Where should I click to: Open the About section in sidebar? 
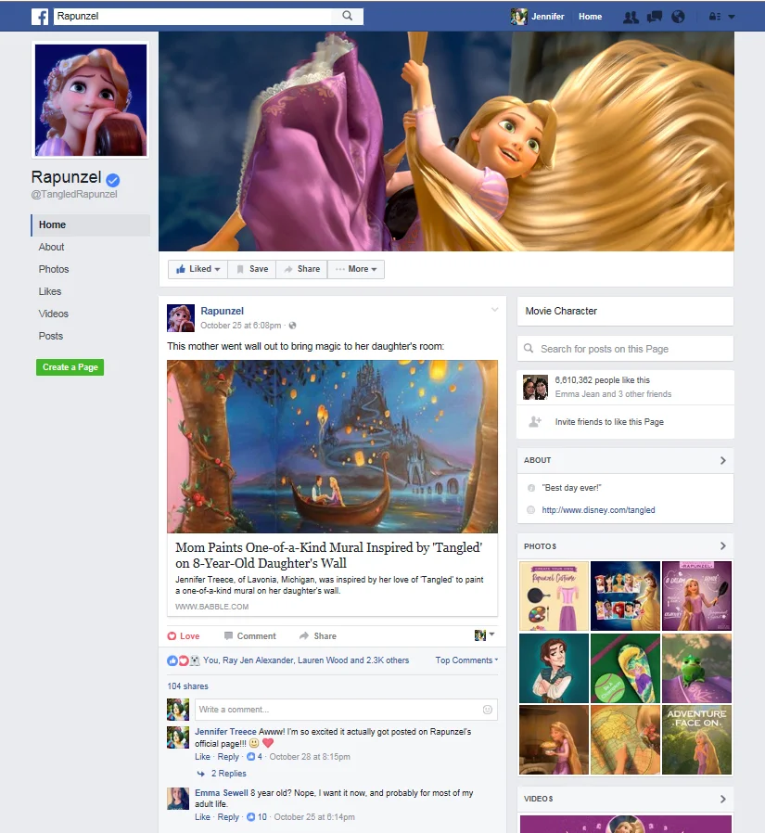pyautogui.click(x=51, y=247)
